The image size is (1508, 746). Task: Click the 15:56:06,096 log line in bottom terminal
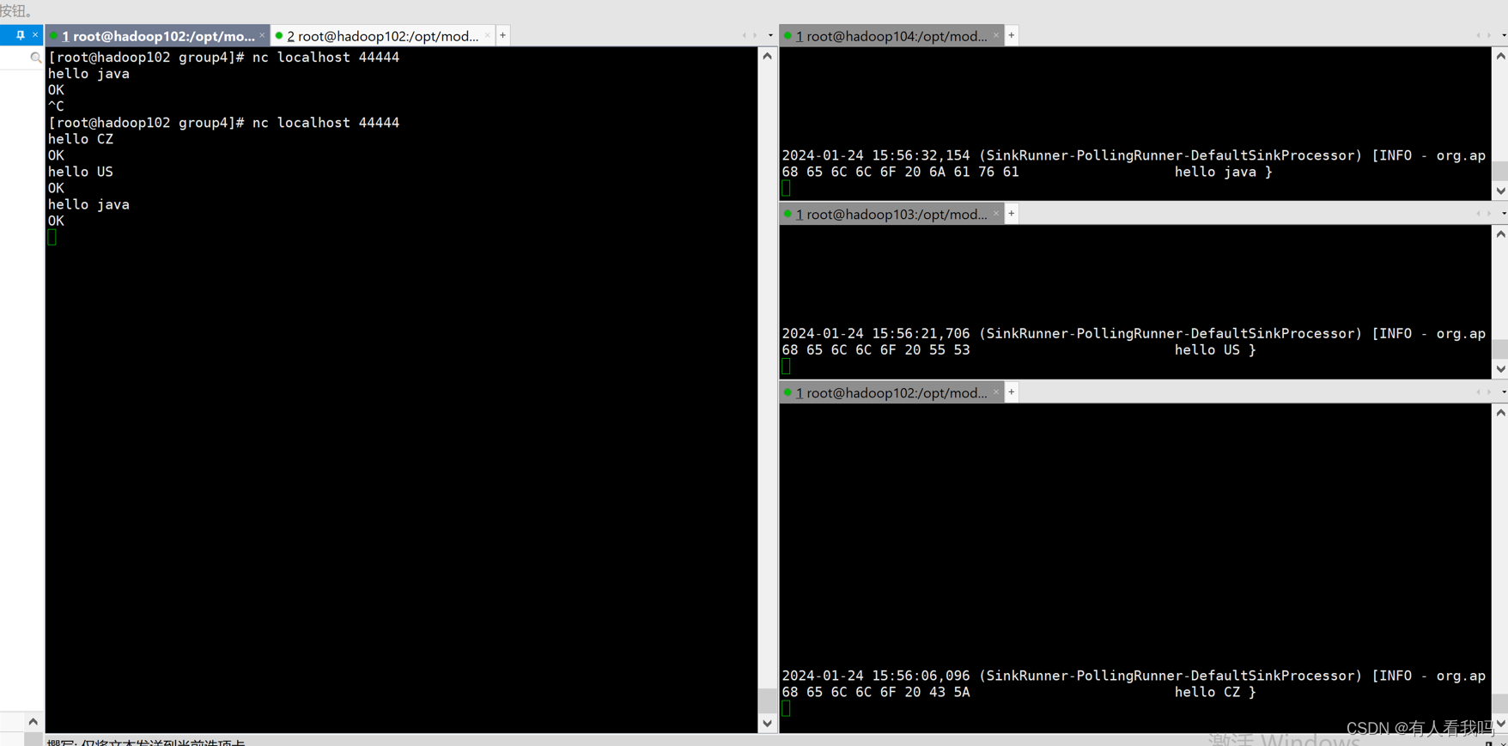point(1134,676)
